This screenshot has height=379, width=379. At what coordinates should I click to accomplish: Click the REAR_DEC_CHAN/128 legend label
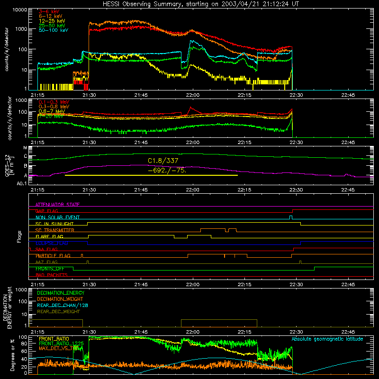pyautogui.click(x=63, y=305)
